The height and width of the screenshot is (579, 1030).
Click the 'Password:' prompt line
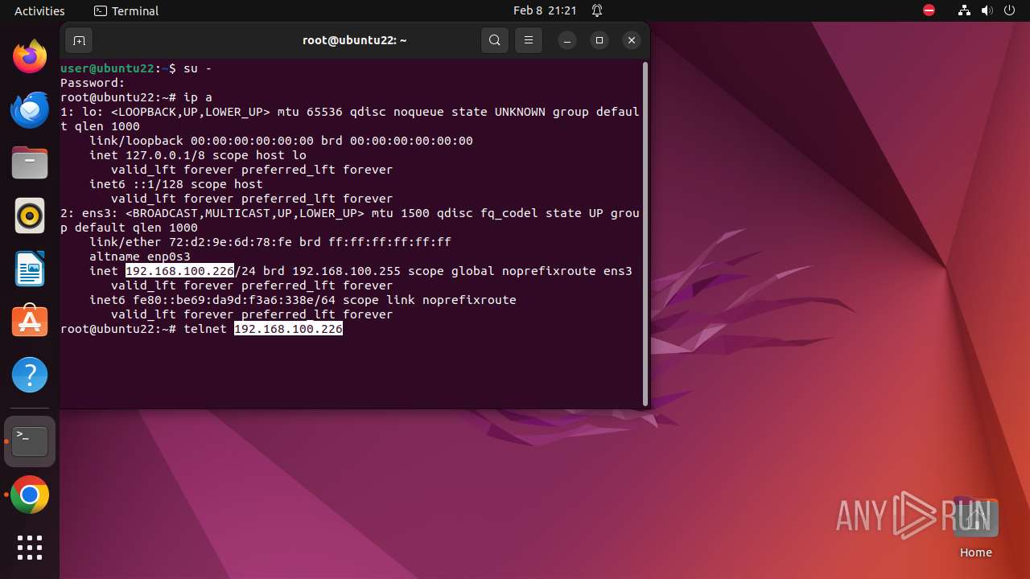[x=93, y=83]
